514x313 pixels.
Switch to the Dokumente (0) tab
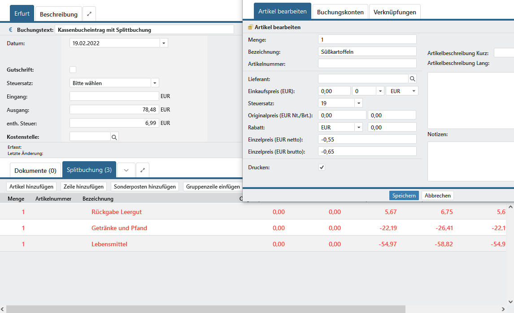point(35,170)
